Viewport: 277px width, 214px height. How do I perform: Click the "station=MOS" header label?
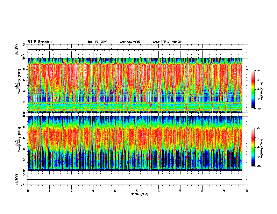point(130,42)
